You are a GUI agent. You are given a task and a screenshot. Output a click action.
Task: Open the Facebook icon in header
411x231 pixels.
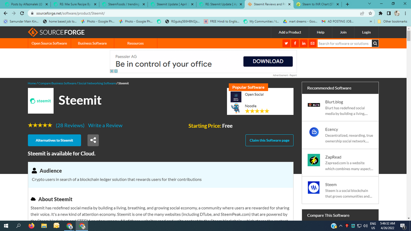tap(295, 43)
